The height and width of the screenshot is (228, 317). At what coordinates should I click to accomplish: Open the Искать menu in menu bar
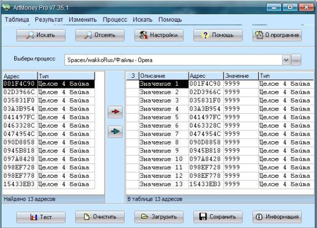143,20
